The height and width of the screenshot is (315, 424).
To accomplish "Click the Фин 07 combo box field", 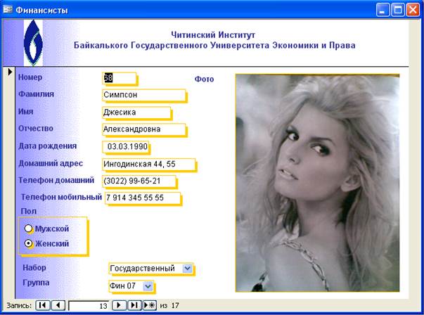I will (x=131, y=285).
